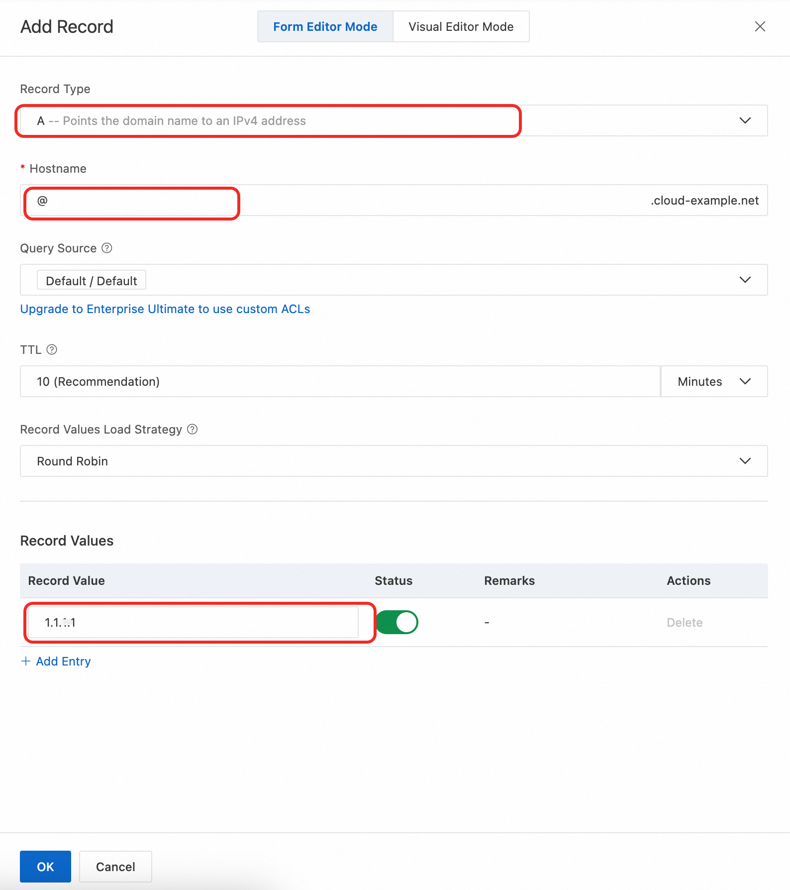Click the TTL help question icon

pos(52,349)
